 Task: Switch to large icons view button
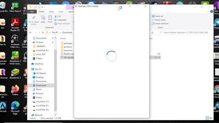pyautogui.click(x=211, y=118)
